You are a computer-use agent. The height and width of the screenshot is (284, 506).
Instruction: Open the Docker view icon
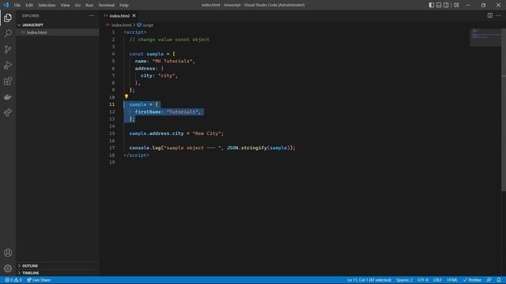pyautogui.click(x=8, y=96)
